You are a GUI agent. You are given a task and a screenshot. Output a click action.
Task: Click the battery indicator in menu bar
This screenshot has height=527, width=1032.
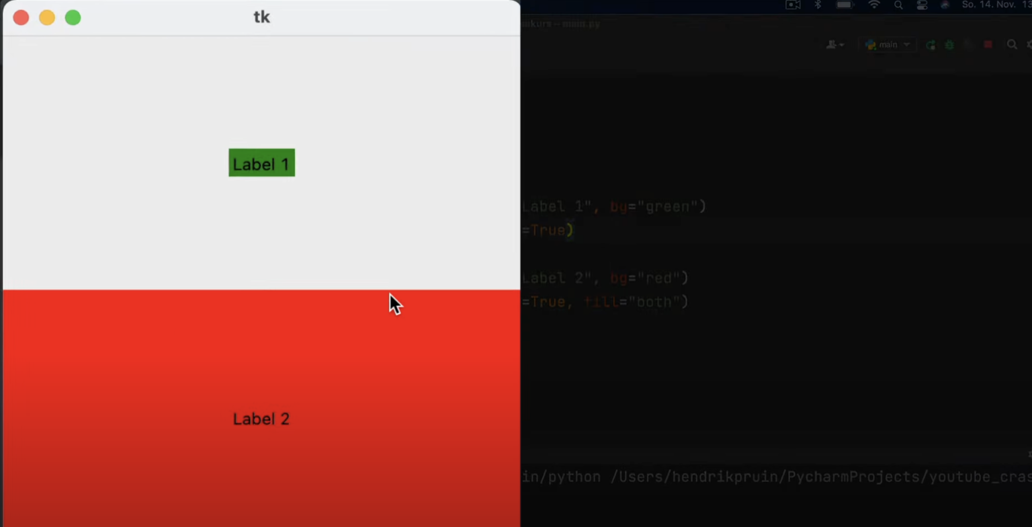(x=845, y=6)
